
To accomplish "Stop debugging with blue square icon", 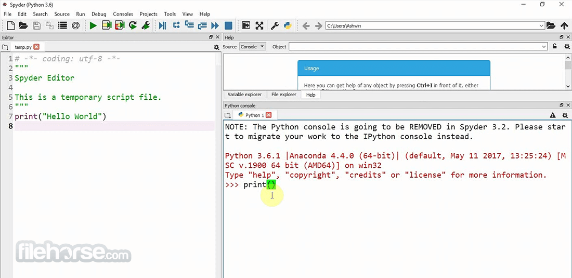I will click(228, 25).
